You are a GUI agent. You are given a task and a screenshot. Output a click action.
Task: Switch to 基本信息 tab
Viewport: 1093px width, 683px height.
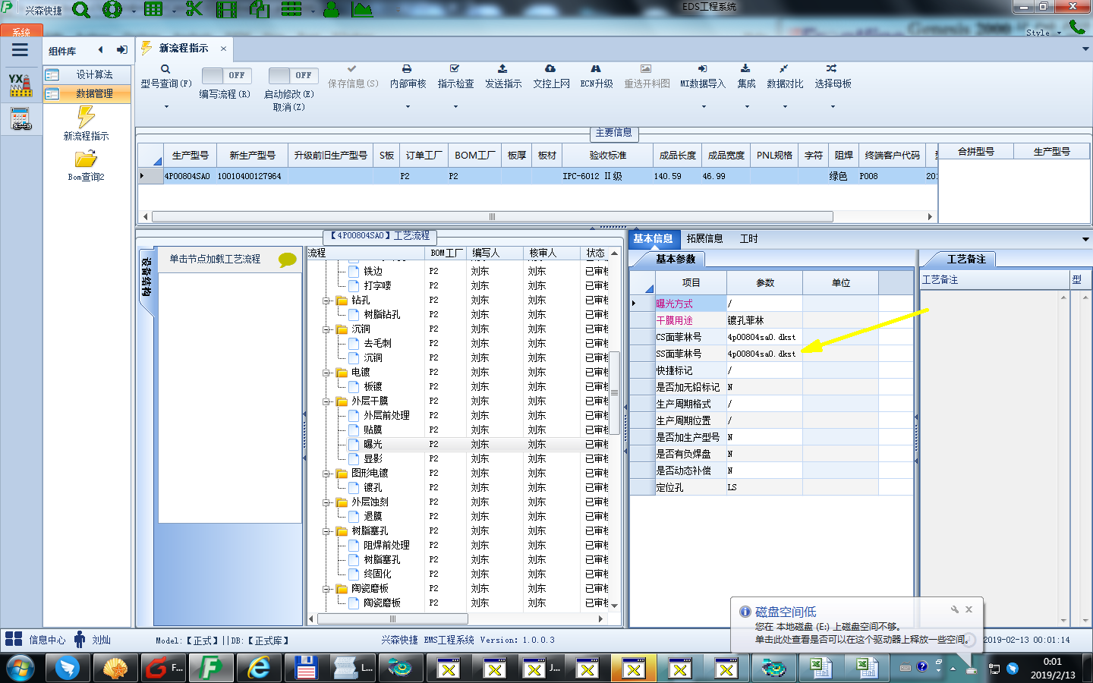[x=653, y=238]
